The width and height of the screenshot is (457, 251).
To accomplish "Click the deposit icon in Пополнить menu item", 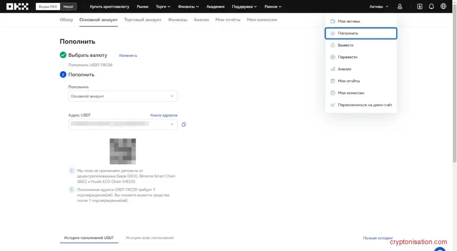I will click(x=333, y=33).
